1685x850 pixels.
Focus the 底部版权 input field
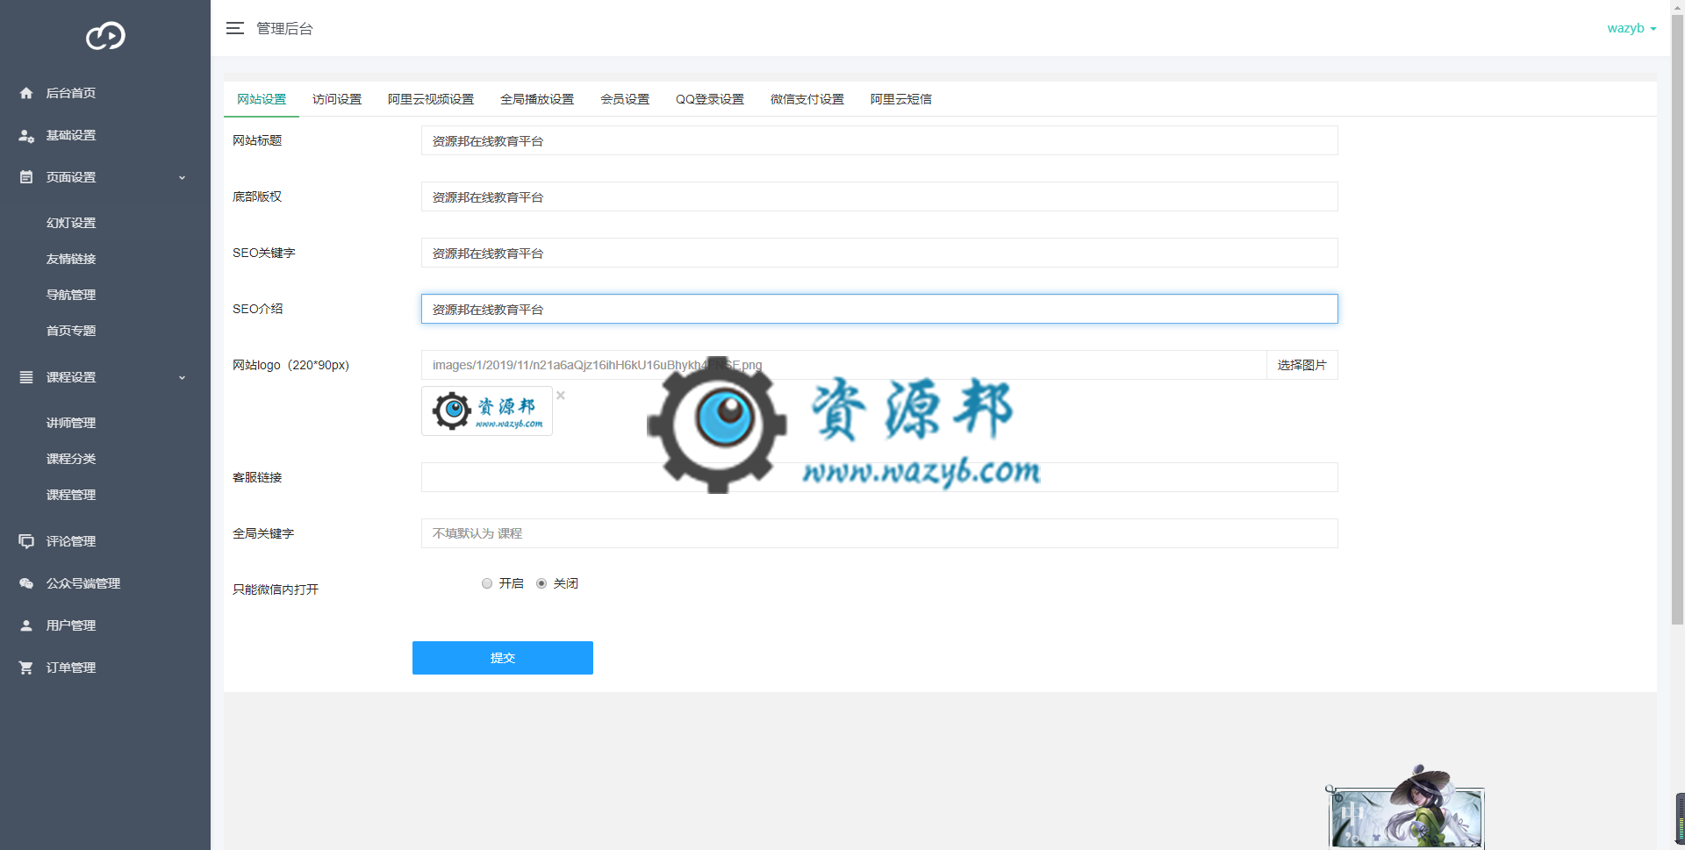(x=879, y=196)
